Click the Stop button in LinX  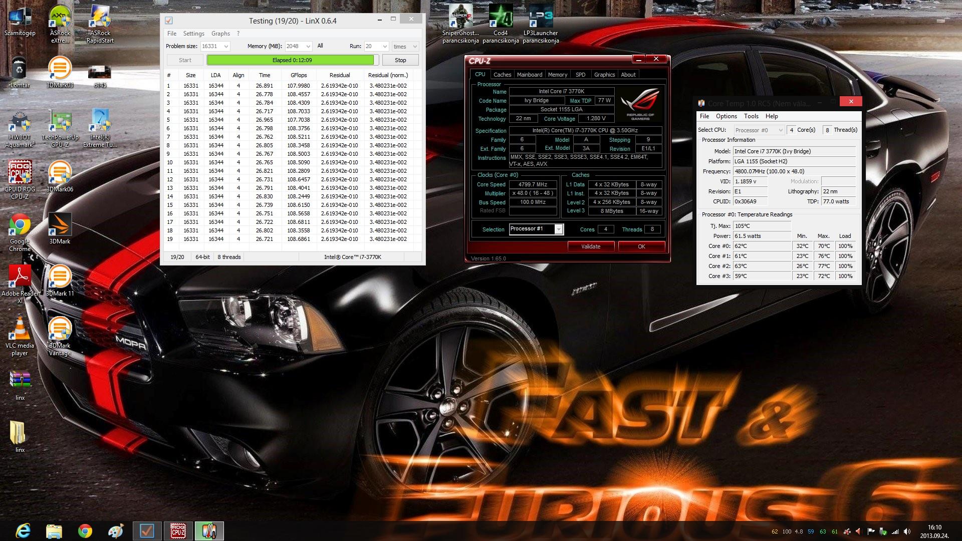pyautogui.click(x=400, y=60)
